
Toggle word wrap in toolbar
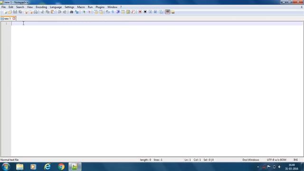tap(108, 12)
